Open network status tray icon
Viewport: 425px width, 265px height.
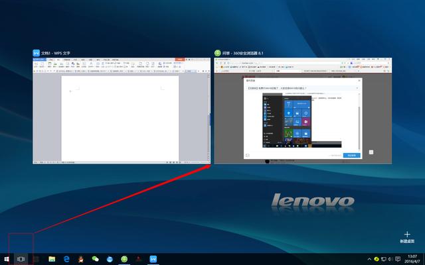pyautogui.click(x=384, y=259)
